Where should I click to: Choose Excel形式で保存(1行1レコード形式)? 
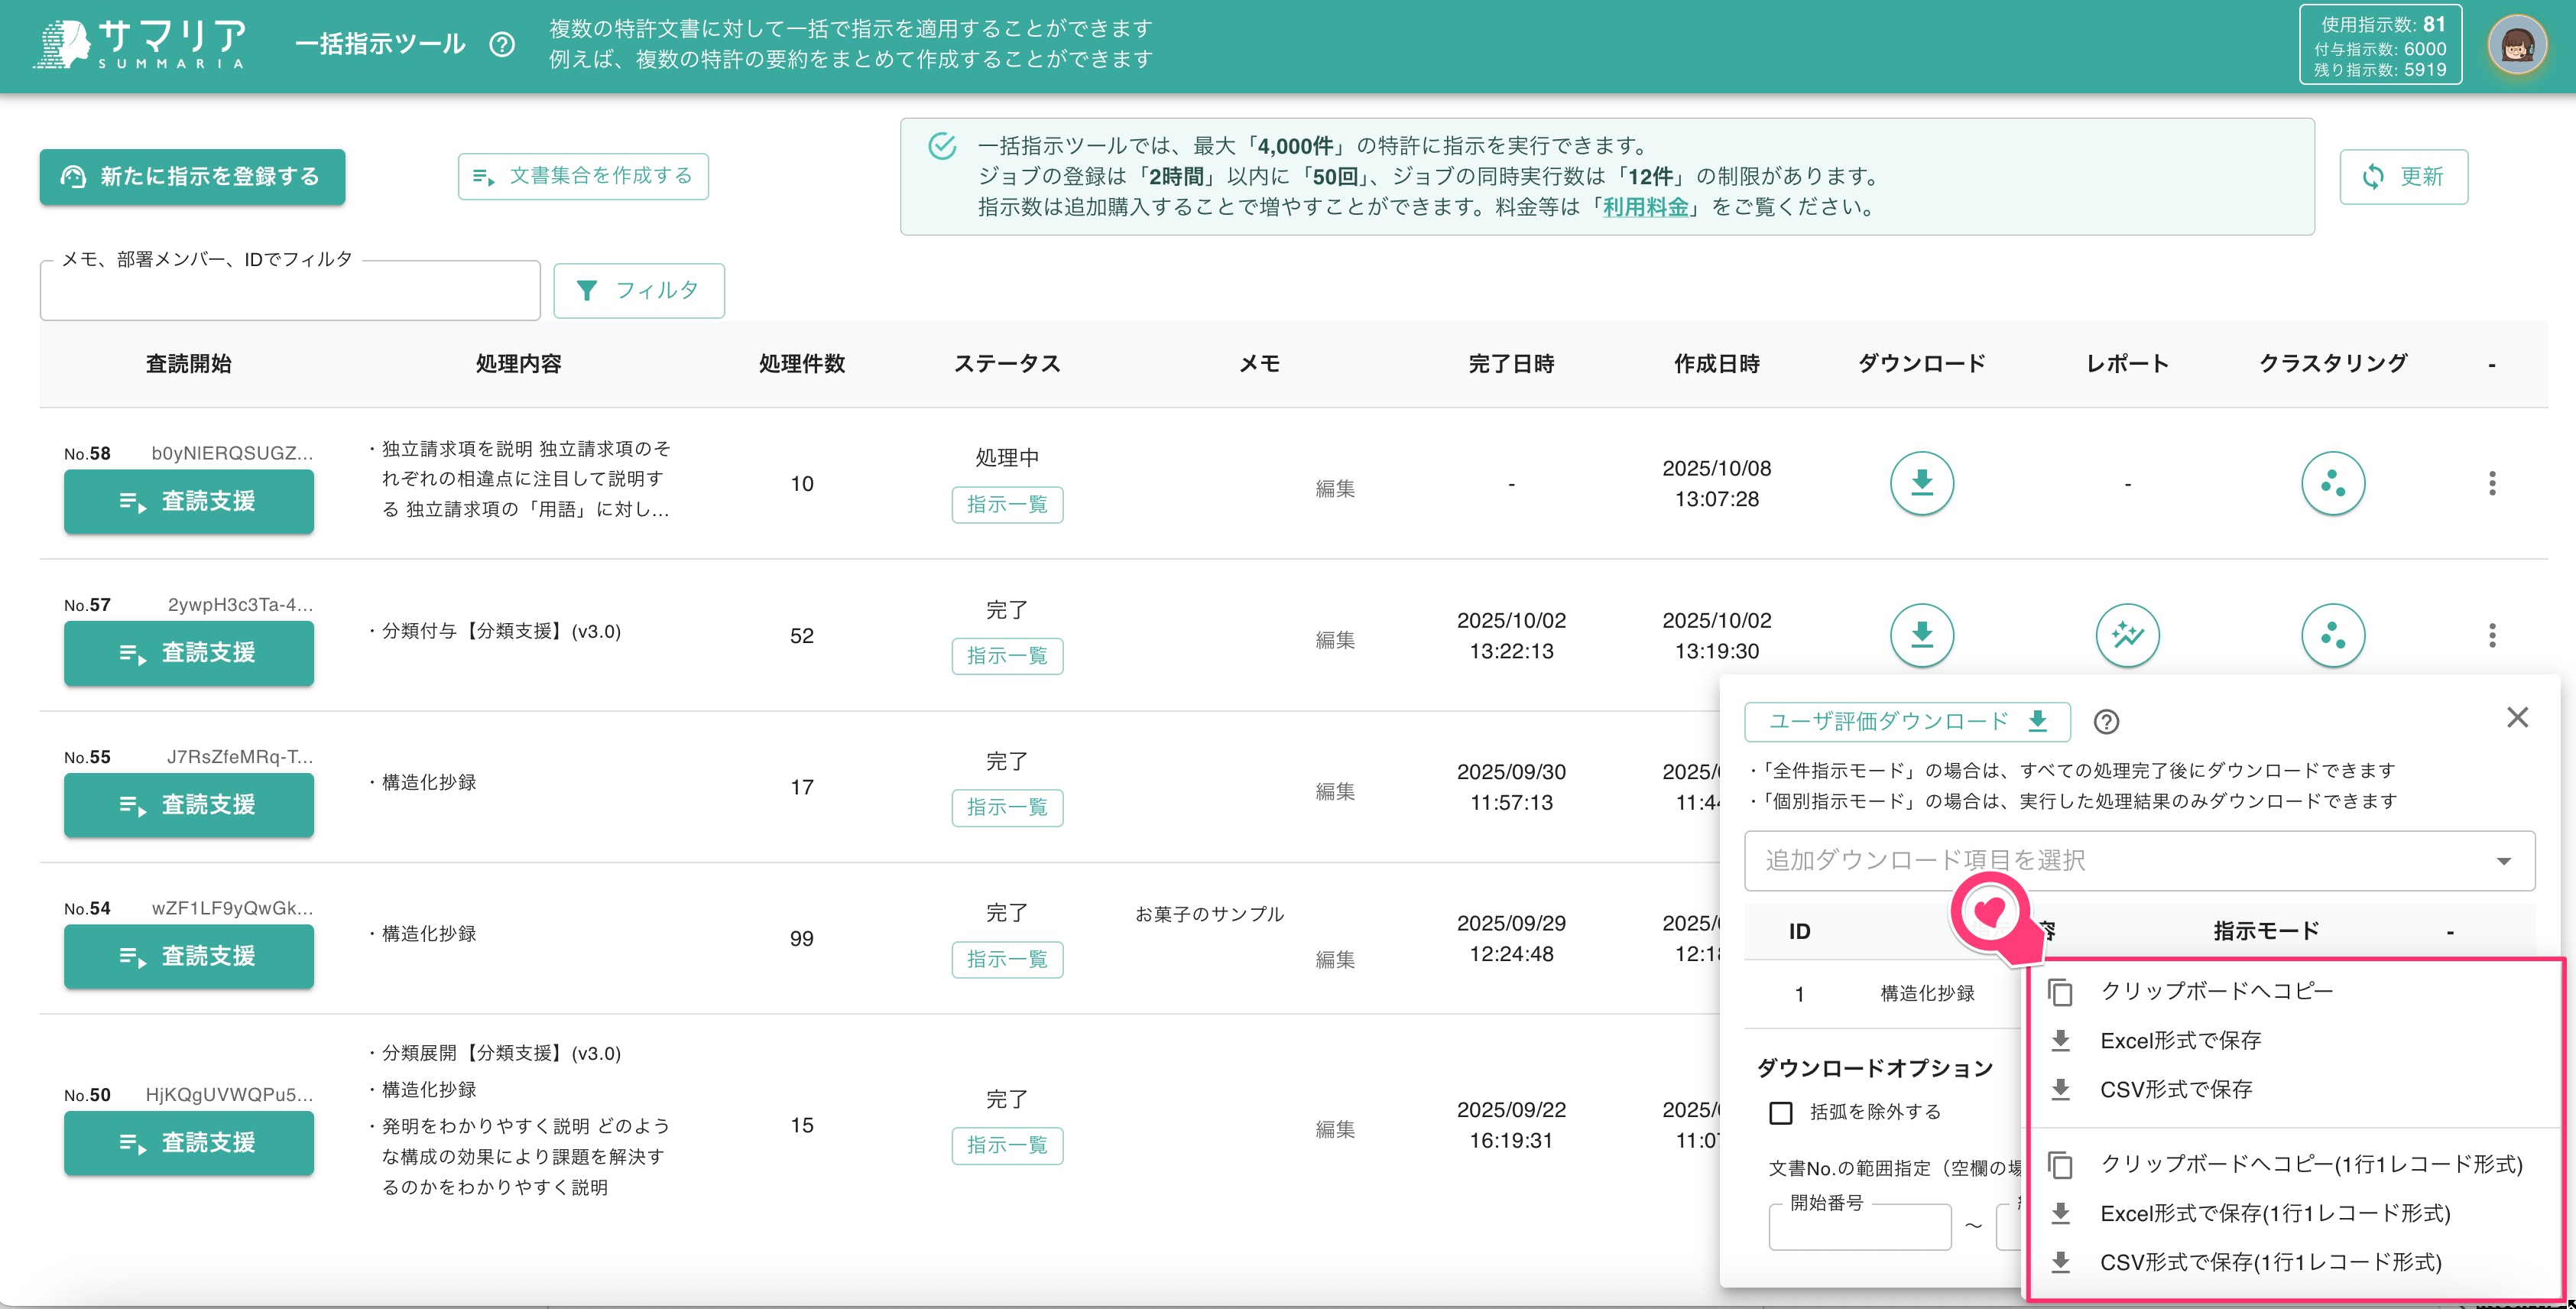[x=2293, y=1213]
